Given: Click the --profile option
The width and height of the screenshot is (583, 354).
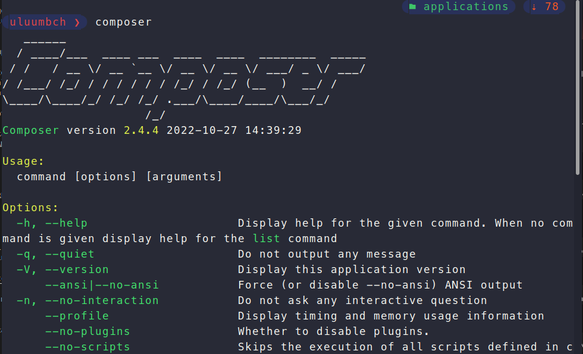Looking at the screenshot, I should tap(77, 316).
